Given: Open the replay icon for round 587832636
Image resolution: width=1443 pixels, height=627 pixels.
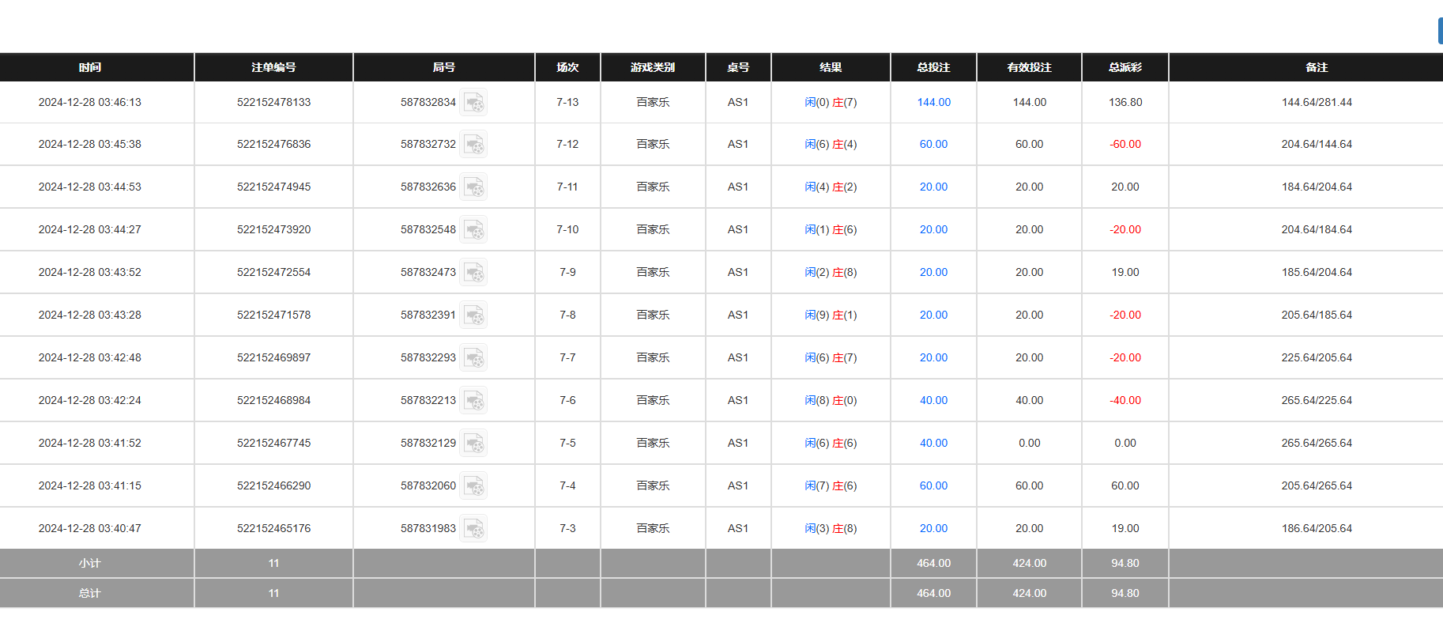Looking at the screenshot, I should pyautogui.click(x=473, y=187).
